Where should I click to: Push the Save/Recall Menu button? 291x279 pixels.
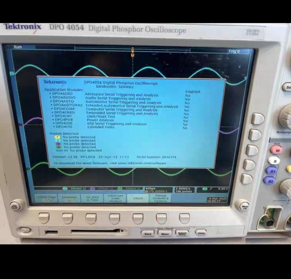(165, 233)
